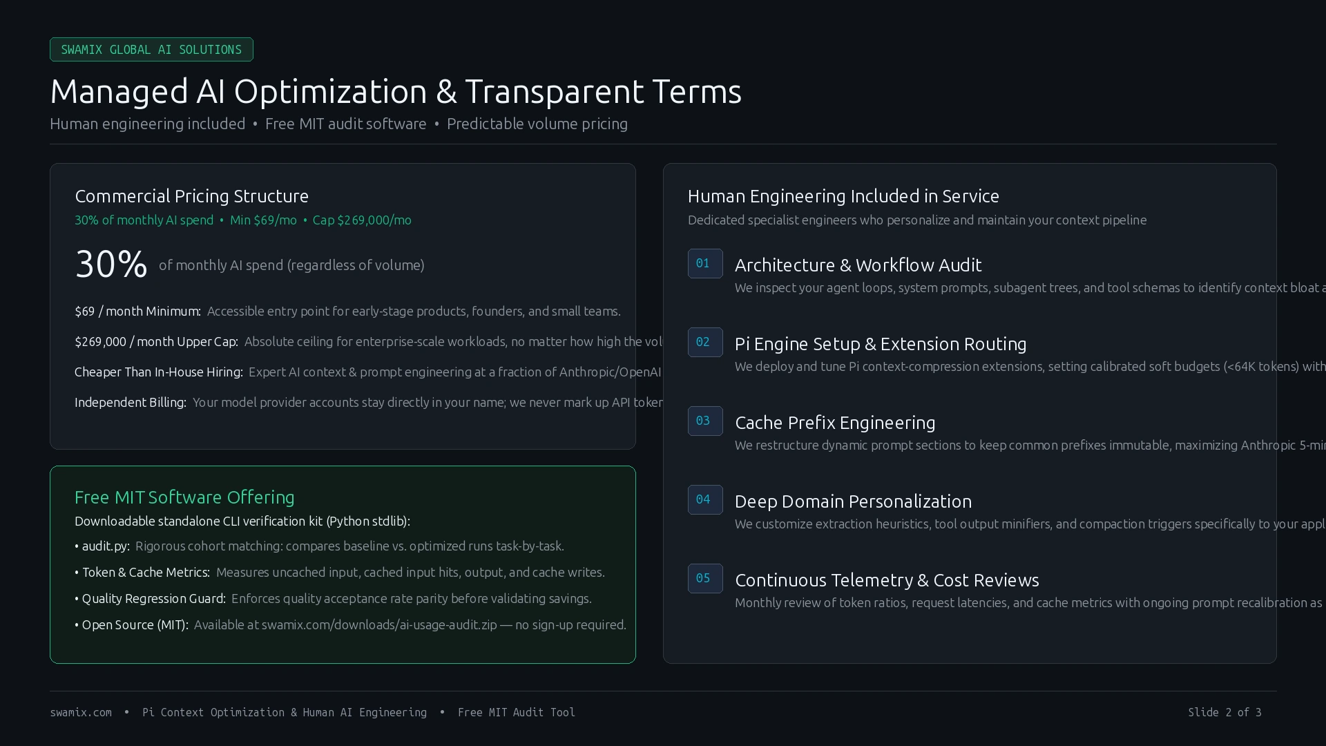
Task: Click 'Predictable volume pricing' in header subtitle
Action: pos(537,124)
